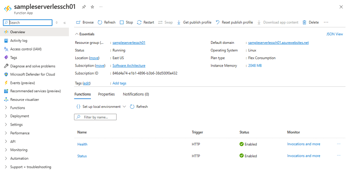Open the ellipsis menu next to the app title
The height and width of the screenshot is (174, 348).
click(101, 7)
